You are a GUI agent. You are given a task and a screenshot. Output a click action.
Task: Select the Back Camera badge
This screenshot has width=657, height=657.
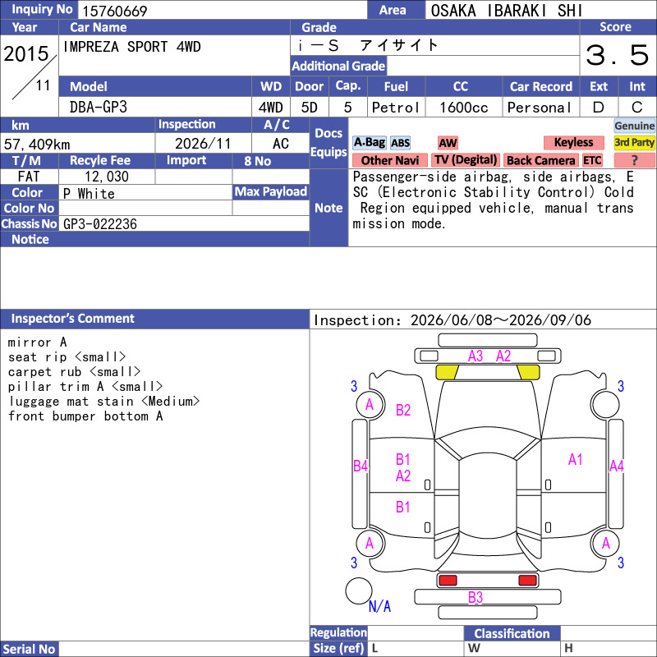click(540, 160)
